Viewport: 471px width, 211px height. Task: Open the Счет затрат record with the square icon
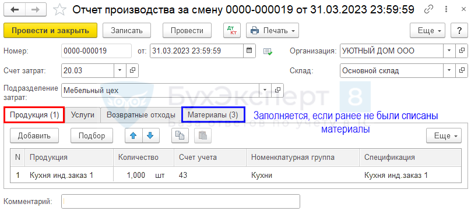pyautogui.click(x=132, y=71)
